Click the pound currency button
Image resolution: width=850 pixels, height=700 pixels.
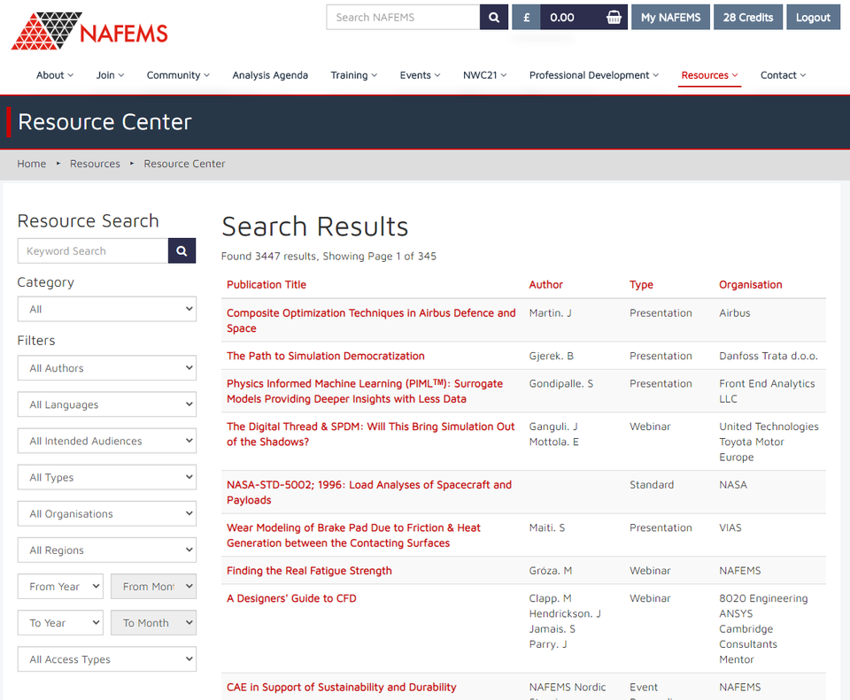point(526,17)
